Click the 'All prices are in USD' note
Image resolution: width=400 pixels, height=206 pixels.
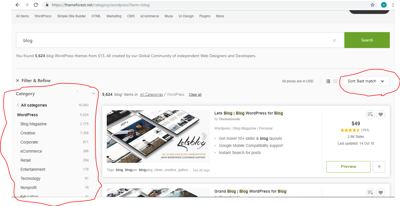pos(298,81)
